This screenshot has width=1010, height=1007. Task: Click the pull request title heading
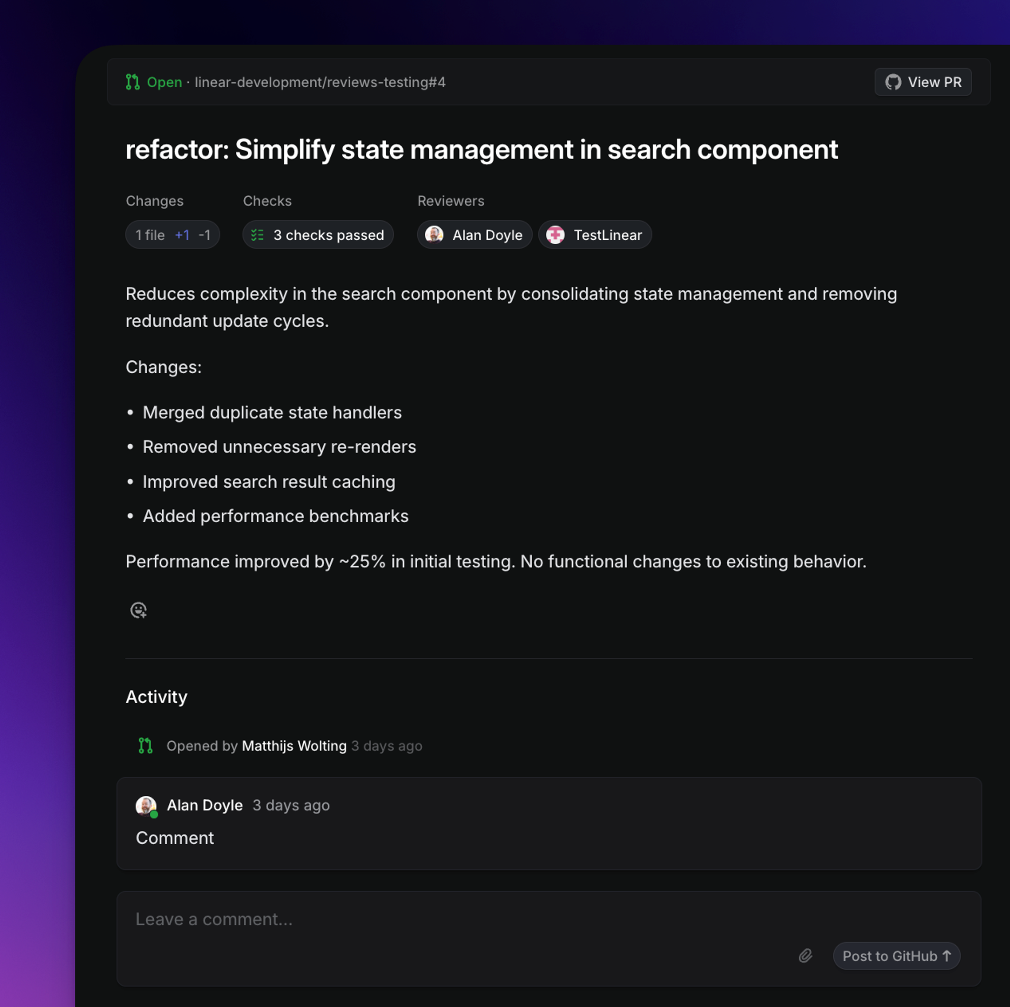[x=482, y=149]
